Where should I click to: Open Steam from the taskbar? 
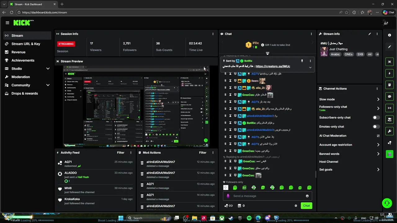(231, 218)
